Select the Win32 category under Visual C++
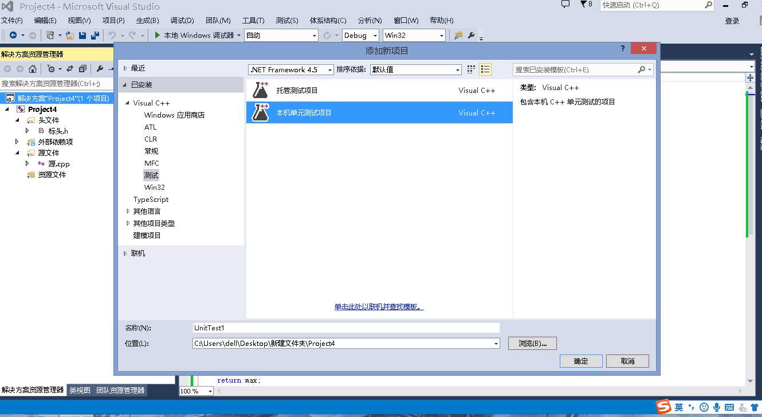Viewport: 762px width, 417px height. pyautogui.click(x=155, y=188)
